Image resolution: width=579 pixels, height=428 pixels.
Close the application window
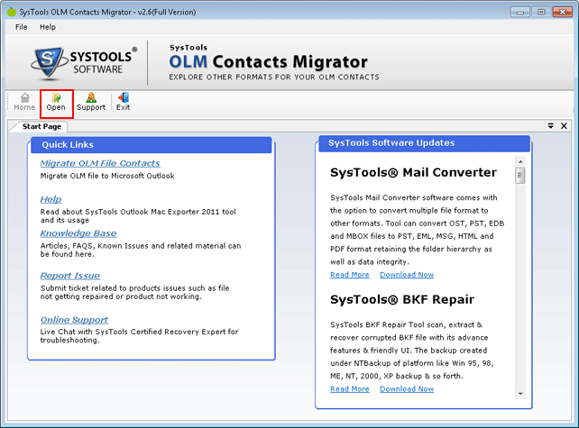coord(563,13)
